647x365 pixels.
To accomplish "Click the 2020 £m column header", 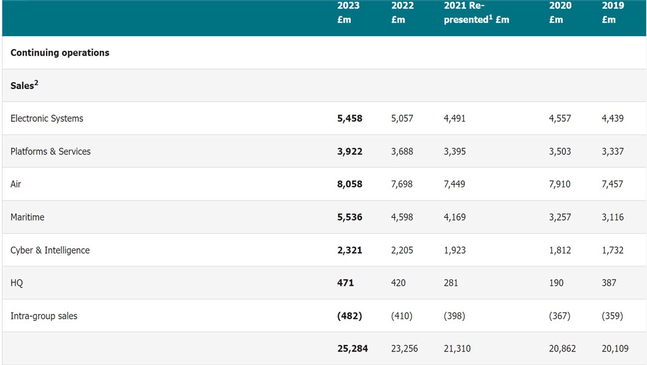I will tap(560, 12).
